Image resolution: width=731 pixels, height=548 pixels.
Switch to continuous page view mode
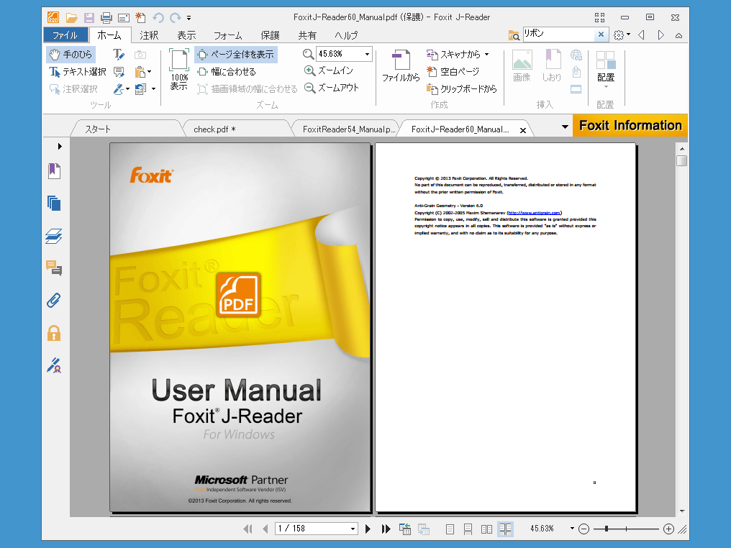468,529
